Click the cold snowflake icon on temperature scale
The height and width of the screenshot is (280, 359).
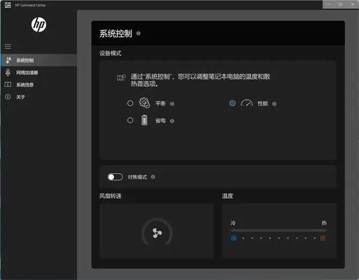234,238
